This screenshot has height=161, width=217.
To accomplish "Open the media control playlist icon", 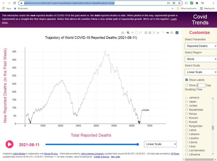I will point(202,3).
